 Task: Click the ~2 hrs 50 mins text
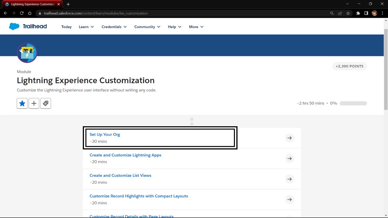coord(310,103)
